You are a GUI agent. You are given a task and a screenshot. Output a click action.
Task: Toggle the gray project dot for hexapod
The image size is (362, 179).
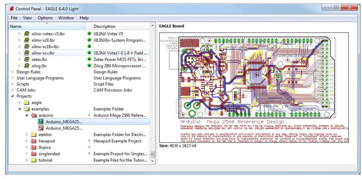(89, 140)
